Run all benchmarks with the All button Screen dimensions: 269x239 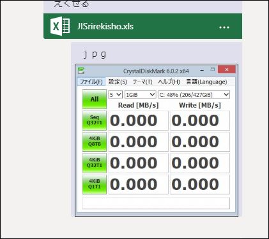95,99
